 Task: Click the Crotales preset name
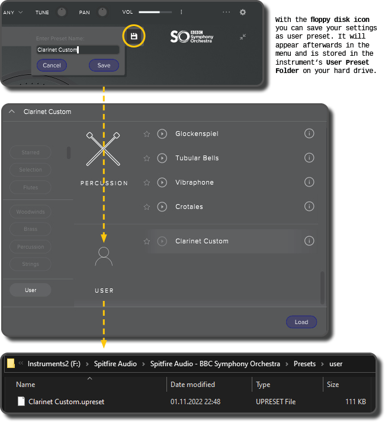[x=189, y=207]
